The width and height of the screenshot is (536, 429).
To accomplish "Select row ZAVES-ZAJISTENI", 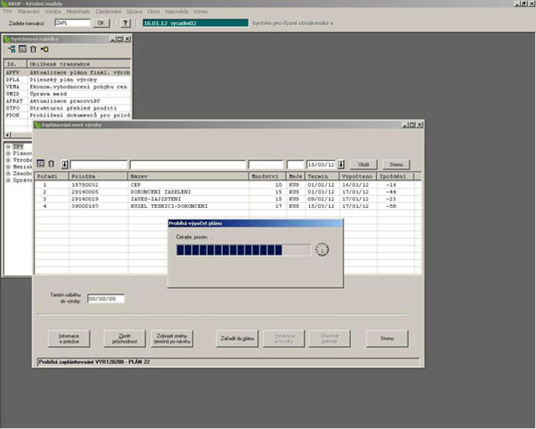I will 228,199.
